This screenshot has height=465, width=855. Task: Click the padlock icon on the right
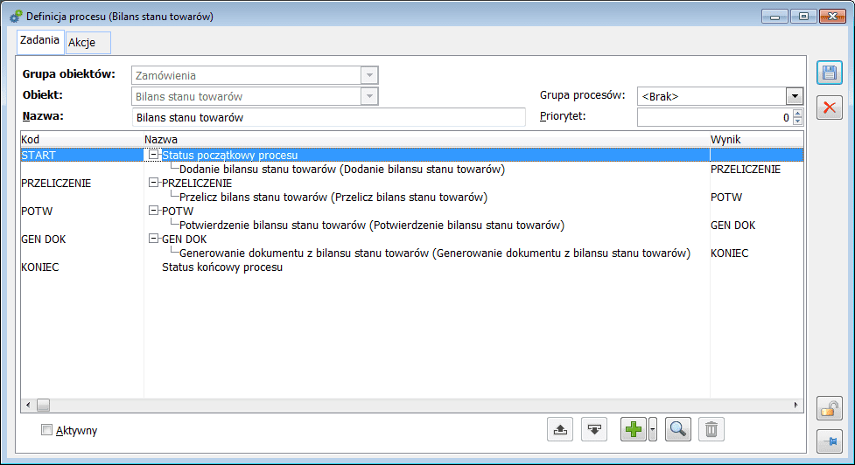[x=830, y=408]
